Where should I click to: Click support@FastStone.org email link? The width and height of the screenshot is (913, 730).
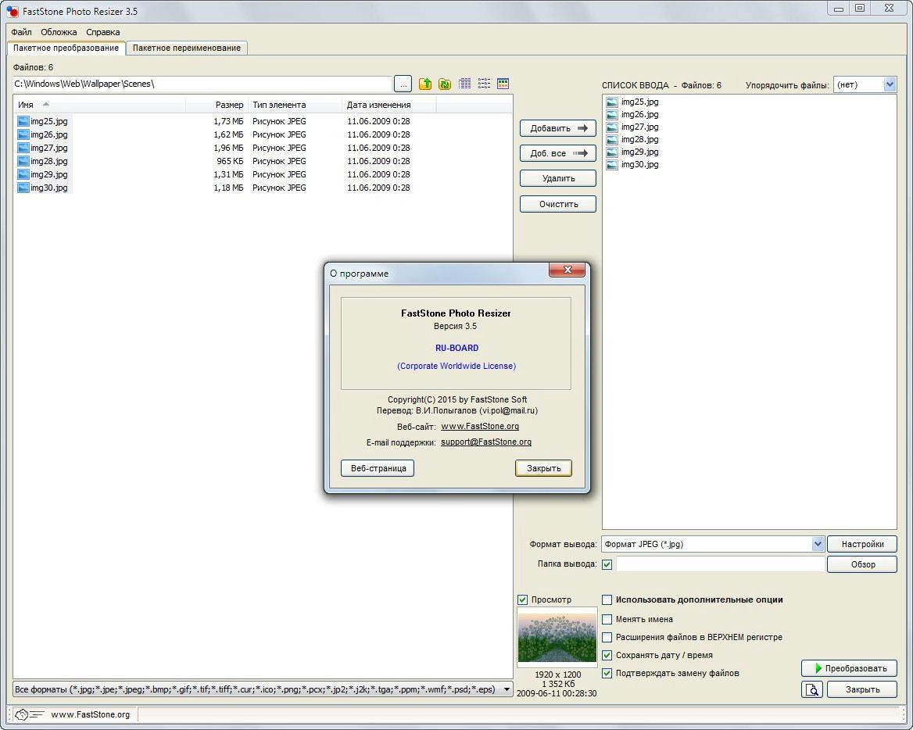pyautogui.click(x=485, y=442)
